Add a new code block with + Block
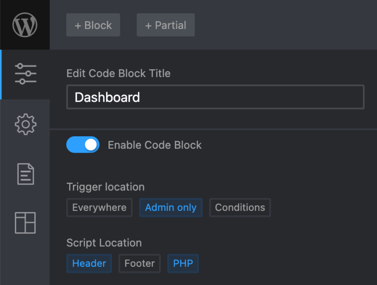 coord(93,25)
